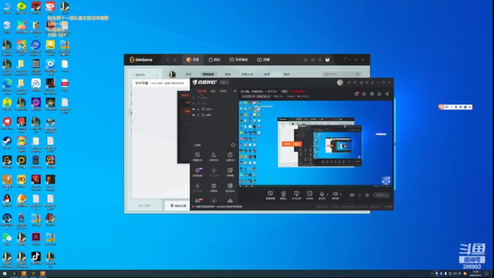Screen dimensions: 494x278
Task: Mute the speaker in Douyu toolbar
Action: (335, 195)
